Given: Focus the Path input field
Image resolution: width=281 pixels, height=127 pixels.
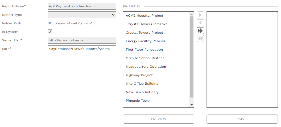Looking at the screenshot, I should click(82, 49).
